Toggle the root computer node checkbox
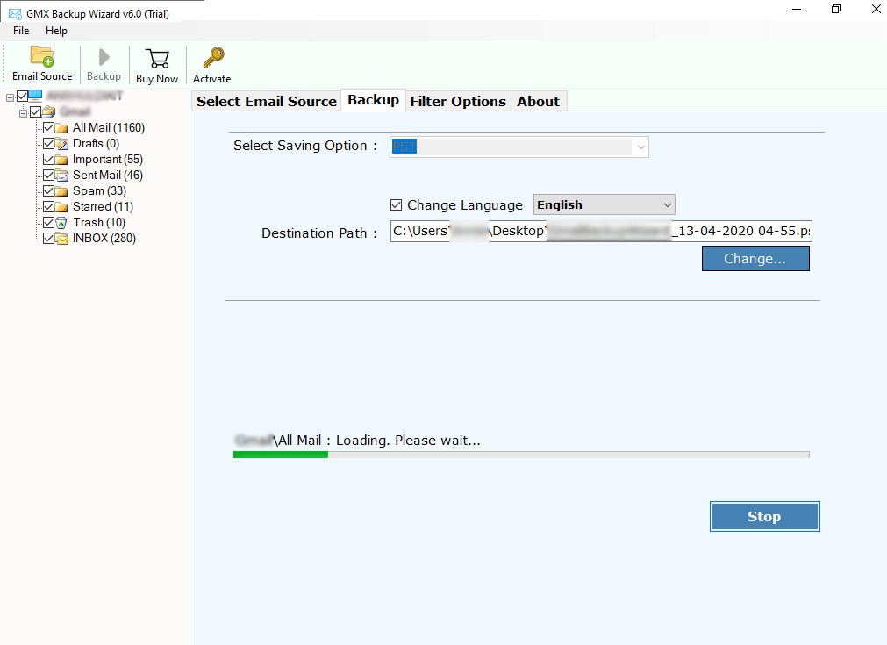 [x=22, y=96]
